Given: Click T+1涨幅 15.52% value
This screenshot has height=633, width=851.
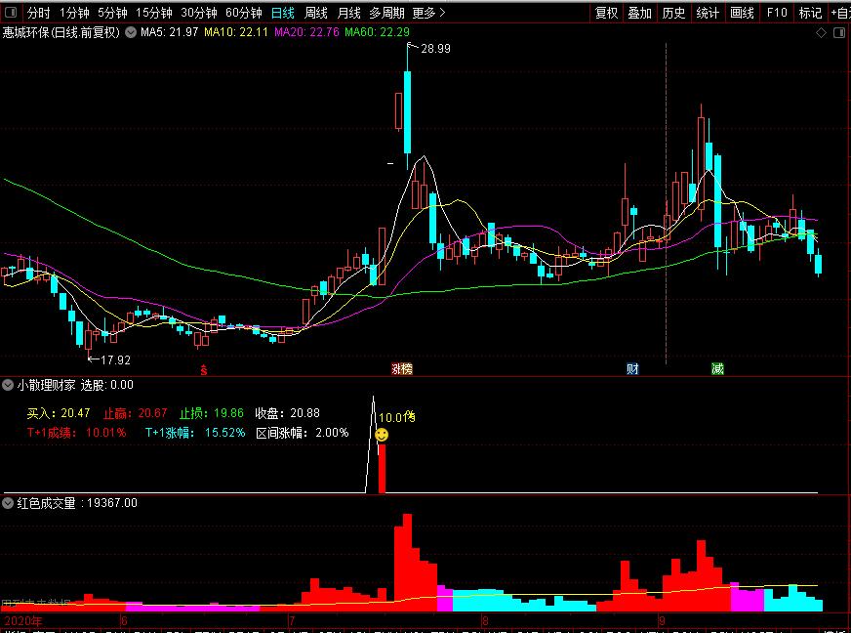Looking at the screenshot, I should [195, 433].
